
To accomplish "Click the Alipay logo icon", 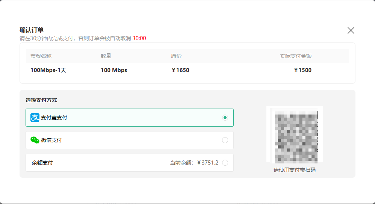I will [x=35, y=118].
